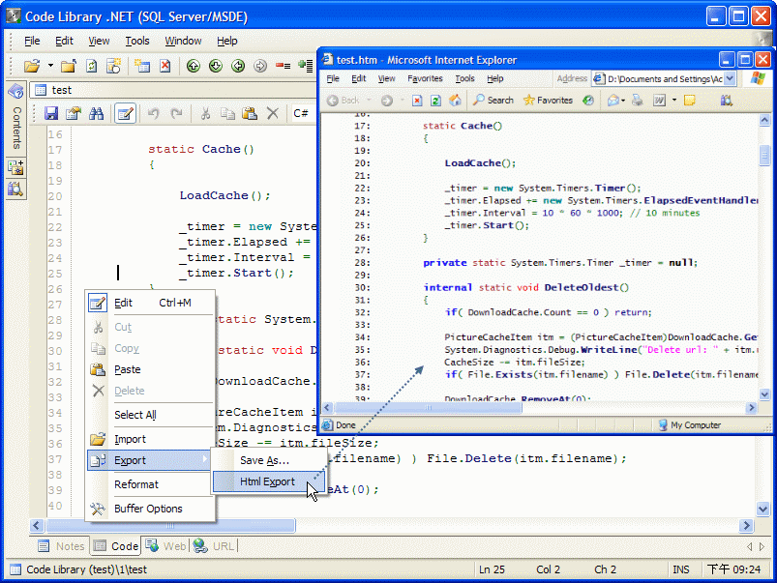777x583 pixels.
Task: Open the IE Address bar dropdown arrow
Action: (730, 78)
